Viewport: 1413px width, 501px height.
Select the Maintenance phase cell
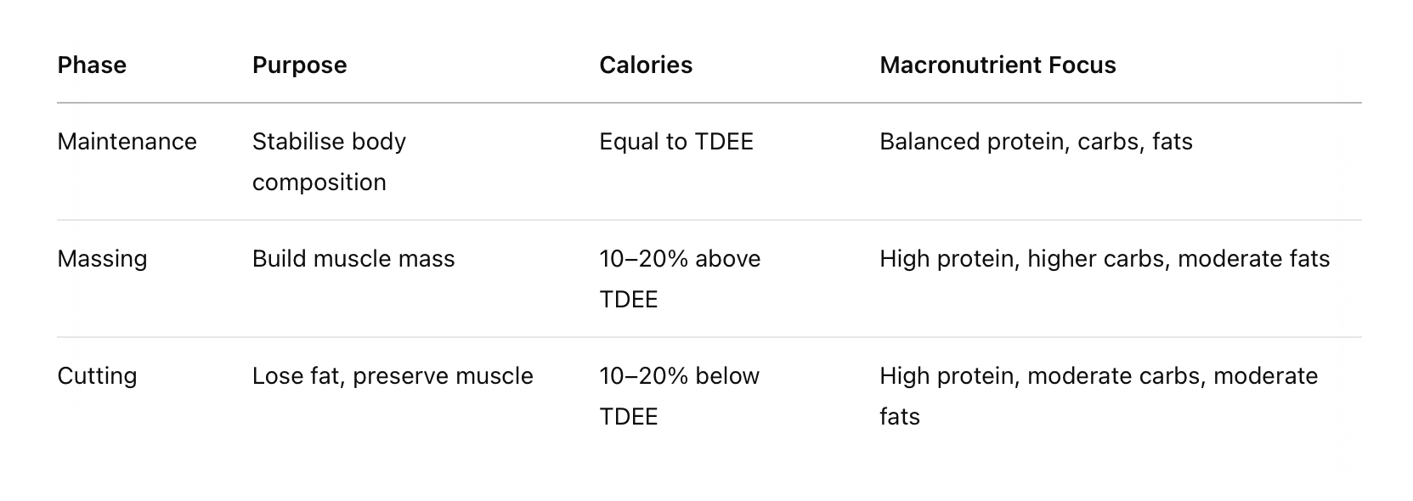click(x=127, y=141)
